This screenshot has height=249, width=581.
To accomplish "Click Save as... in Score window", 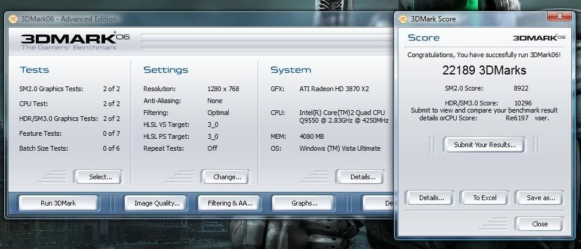I will point(539,198).
